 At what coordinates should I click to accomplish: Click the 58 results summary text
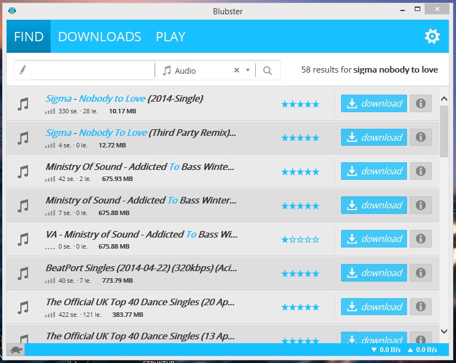369,70
